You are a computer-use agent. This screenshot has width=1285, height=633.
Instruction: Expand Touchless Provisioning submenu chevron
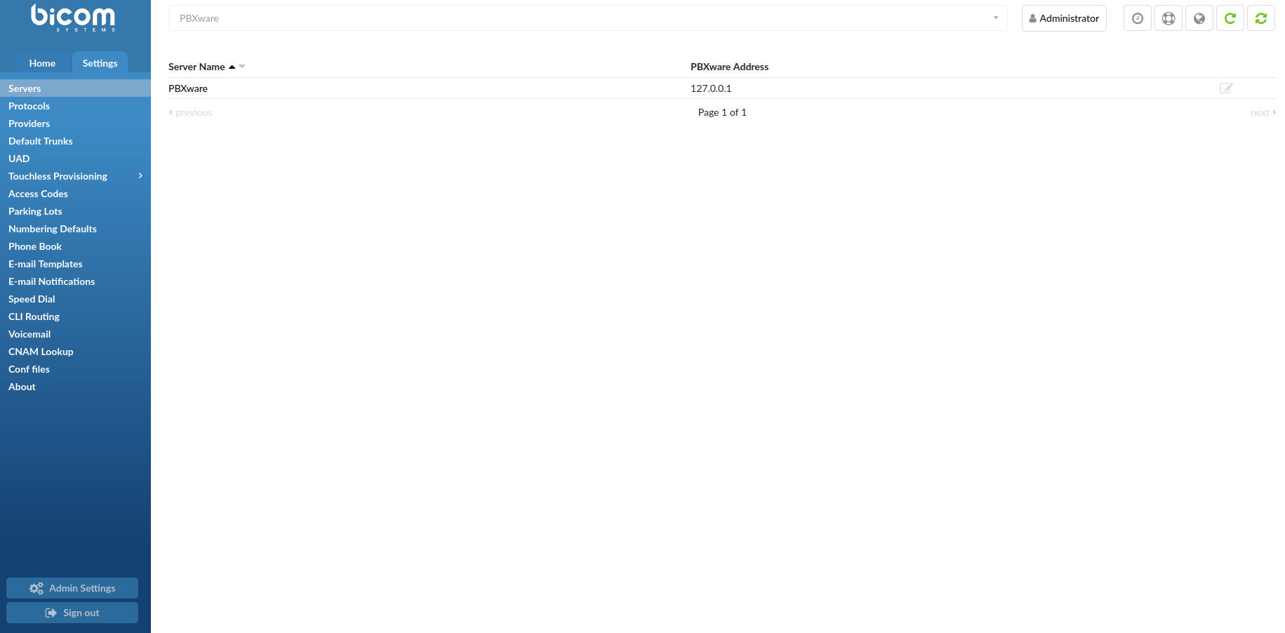(140, 175)
